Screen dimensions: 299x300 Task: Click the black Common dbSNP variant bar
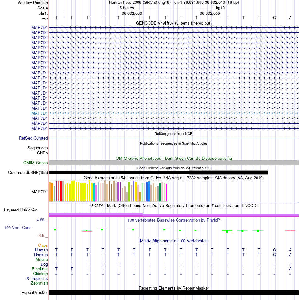click(x=158, y=173)
